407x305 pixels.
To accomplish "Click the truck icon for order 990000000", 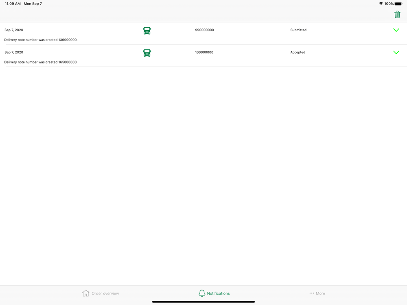I will (147, 30).
